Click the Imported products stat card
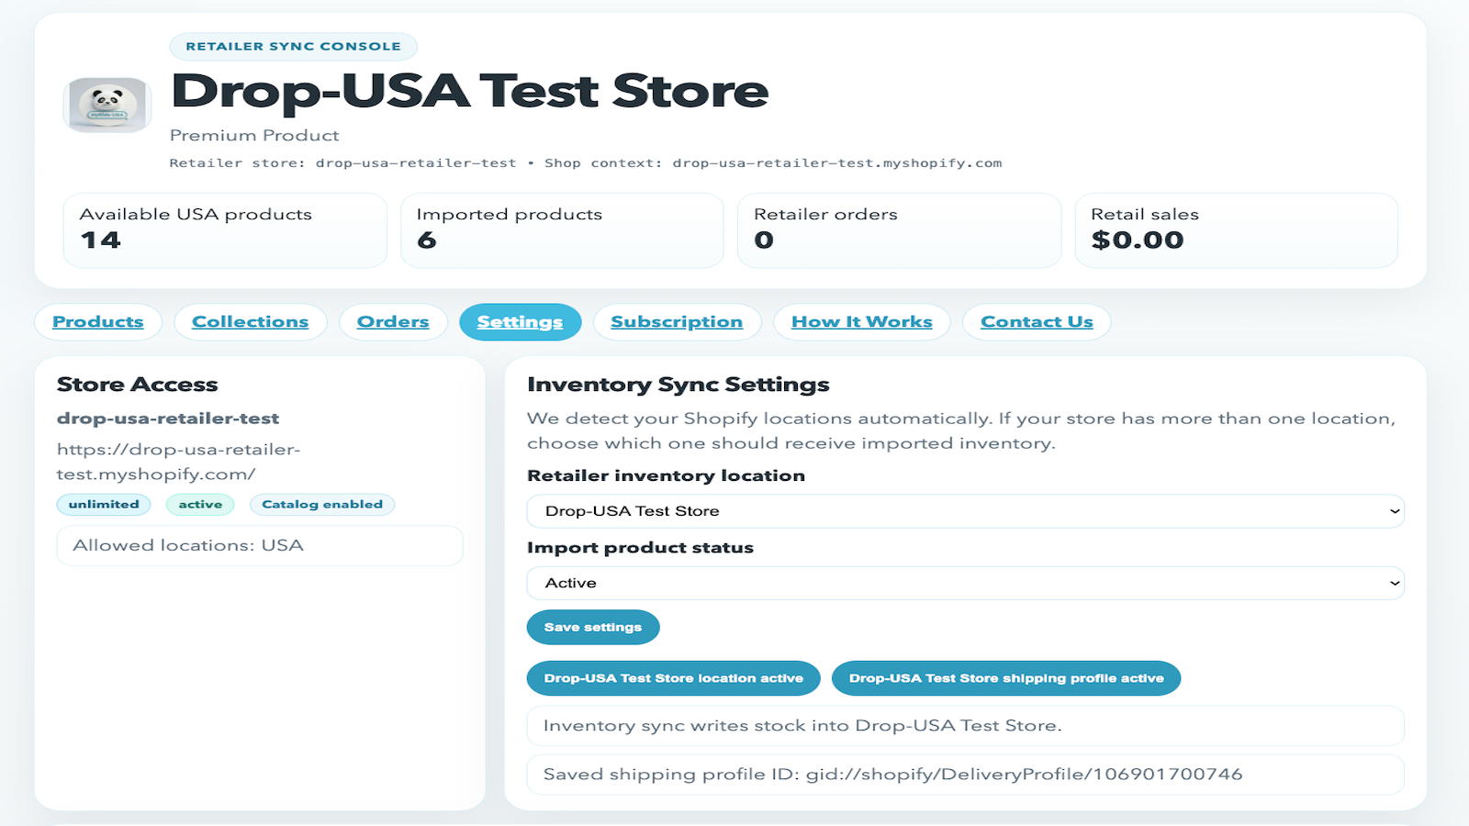Image resolution: width=1469 pixels, height=826 pixels. pos(562,230)
